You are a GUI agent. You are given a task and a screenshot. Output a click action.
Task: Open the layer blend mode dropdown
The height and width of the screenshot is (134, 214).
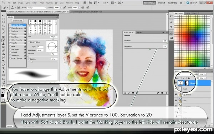(x=184, y=75)
